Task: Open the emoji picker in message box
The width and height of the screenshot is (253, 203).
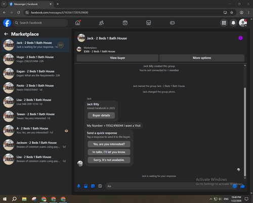Action: 234,186
